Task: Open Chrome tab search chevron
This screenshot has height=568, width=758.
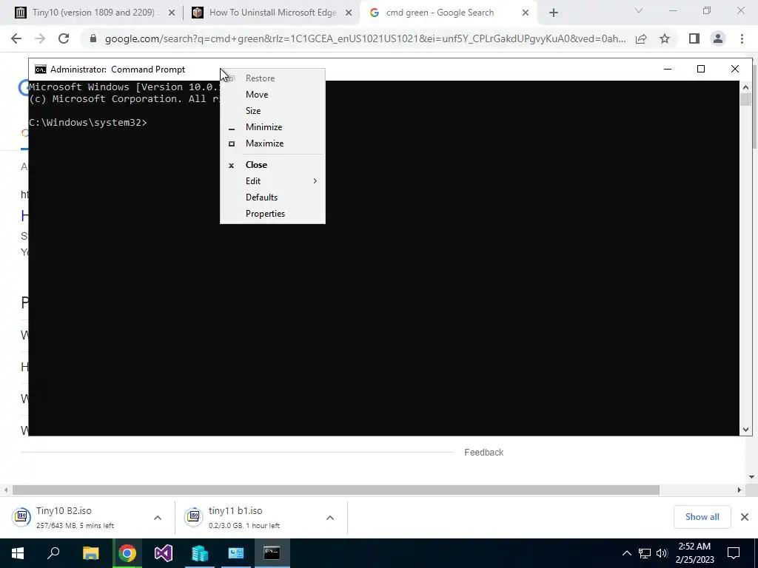Action: (x=639, y=10)
